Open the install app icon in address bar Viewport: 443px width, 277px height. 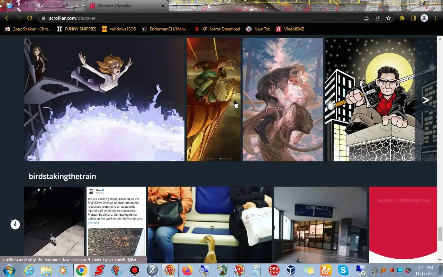tap(366, 18)
